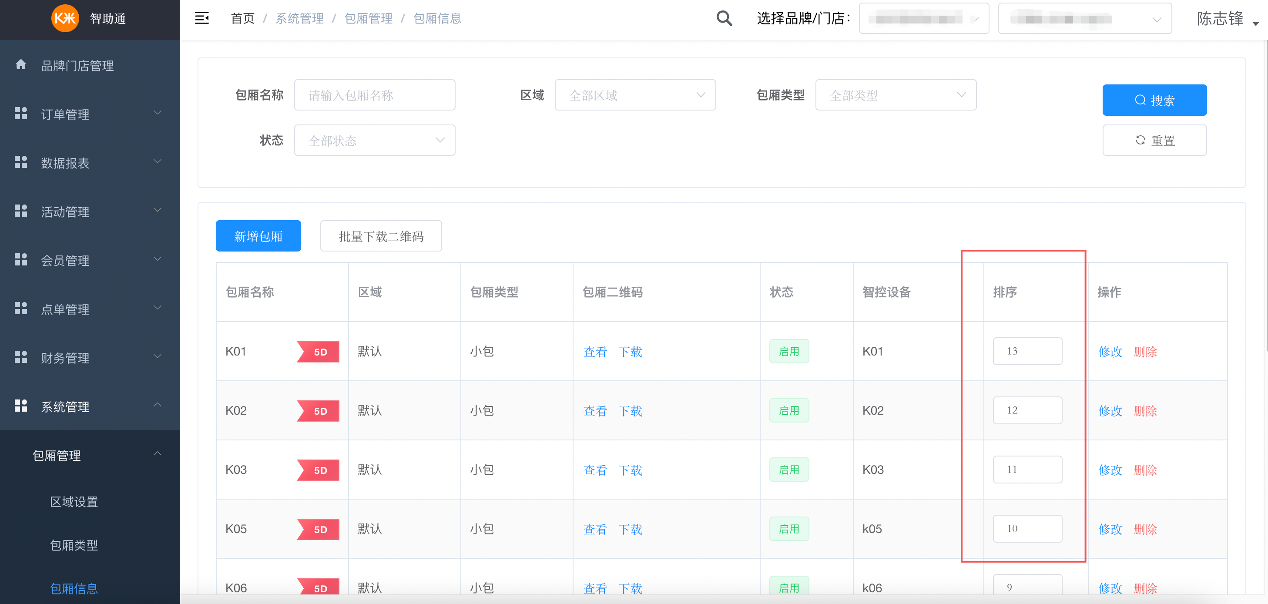This screenshot has width=1268, height=604.
Task: Click the blue 搜索 button
Action: click(1154, 101)
